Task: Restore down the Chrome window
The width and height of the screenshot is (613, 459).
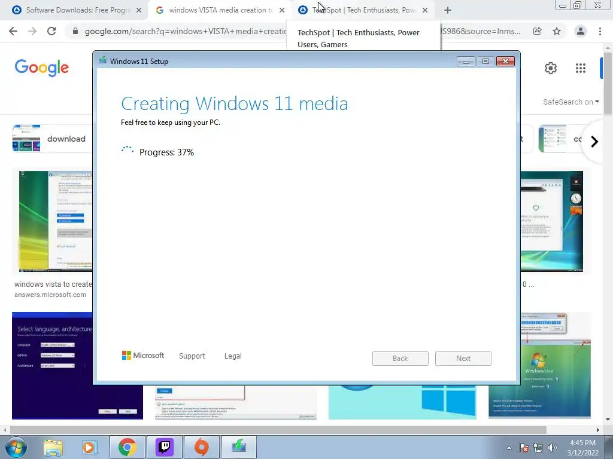Action: 578,5
